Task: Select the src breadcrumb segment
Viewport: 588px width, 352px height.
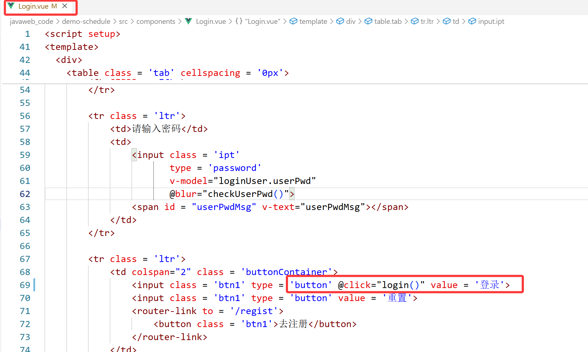Action: (123, 21)
